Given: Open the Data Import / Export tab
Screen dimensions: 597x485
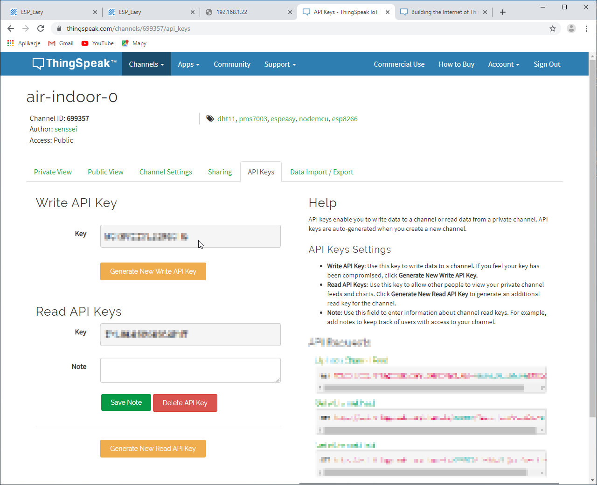Looking at the screenshot, I should pyautogui.click(x=321, y=172).
